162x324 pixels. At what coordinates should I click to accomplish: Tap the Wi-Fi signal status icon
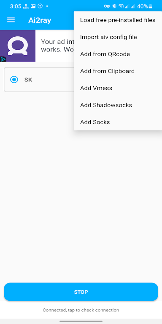[121, 6]
